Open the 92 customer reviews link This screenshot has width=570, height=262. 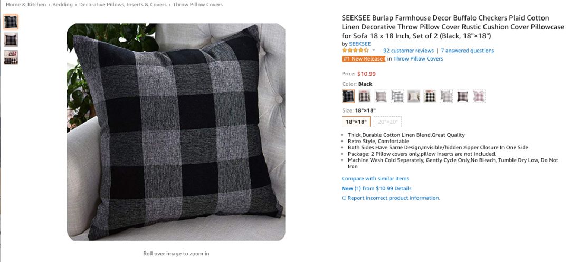click(408, 51)
